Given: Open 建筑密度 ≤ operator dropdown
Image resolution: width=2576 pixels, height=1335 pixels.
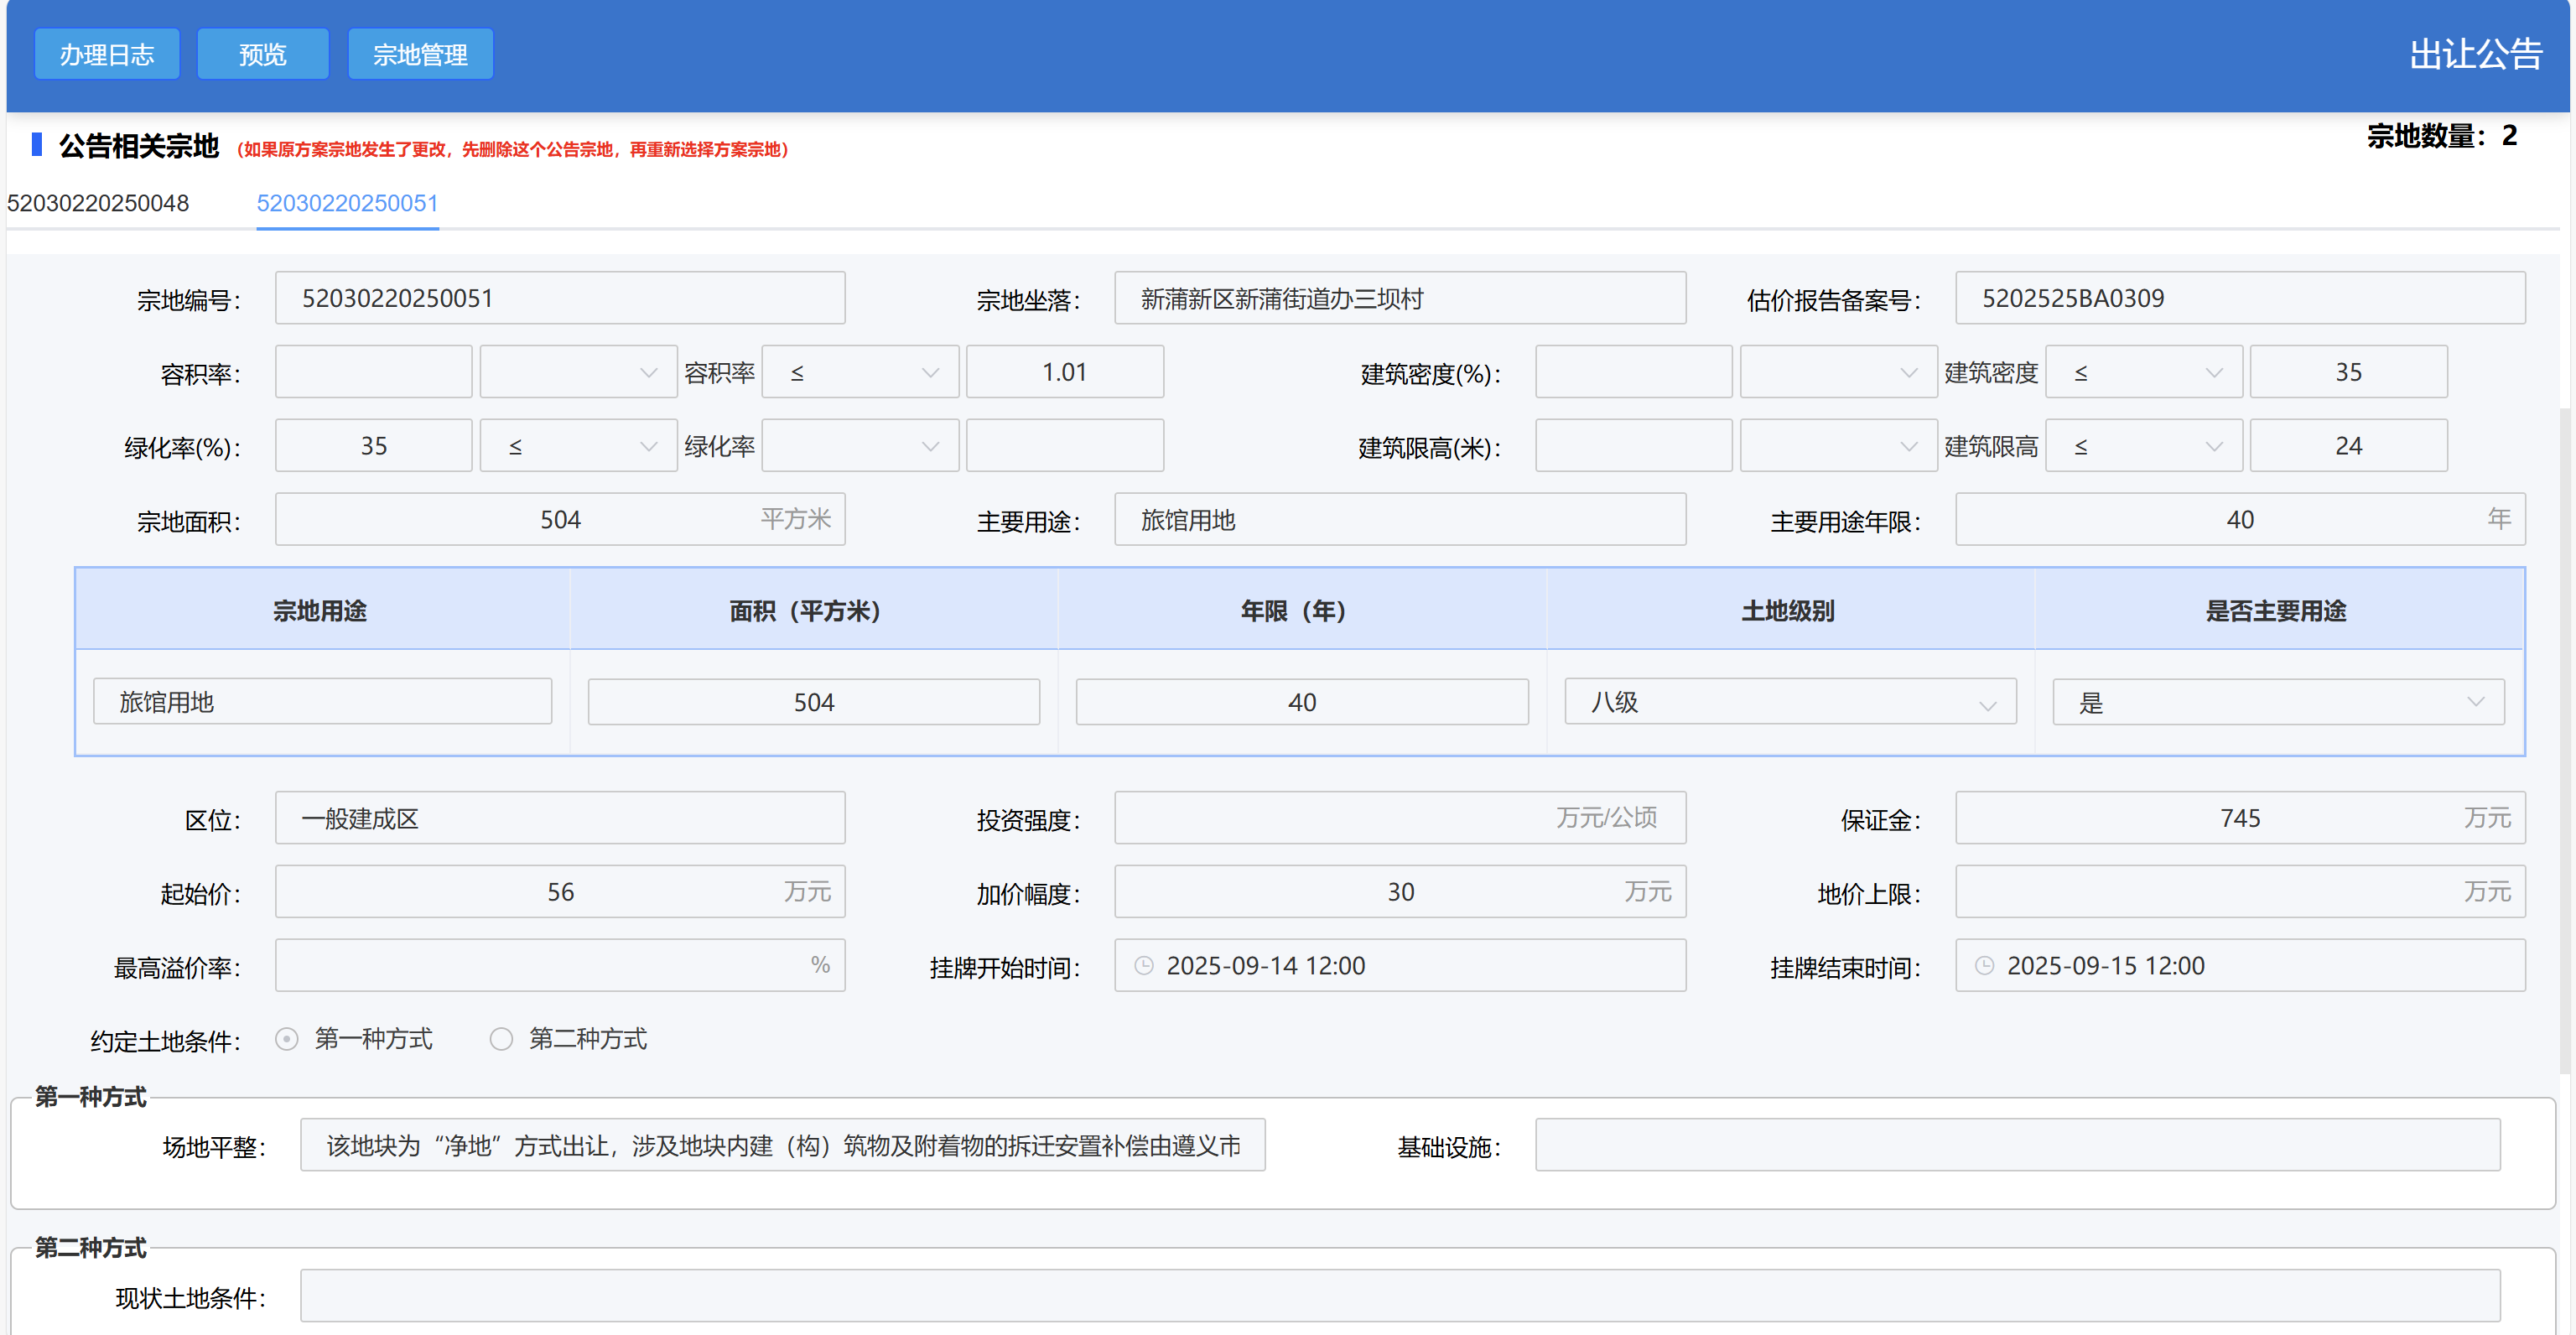Looking at the screenshot, I should click(2143, 373).
